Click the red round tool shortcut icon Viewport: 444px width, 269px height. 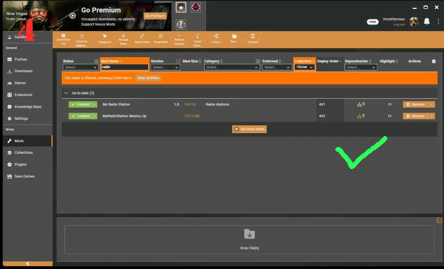click(x=196, y=7)
